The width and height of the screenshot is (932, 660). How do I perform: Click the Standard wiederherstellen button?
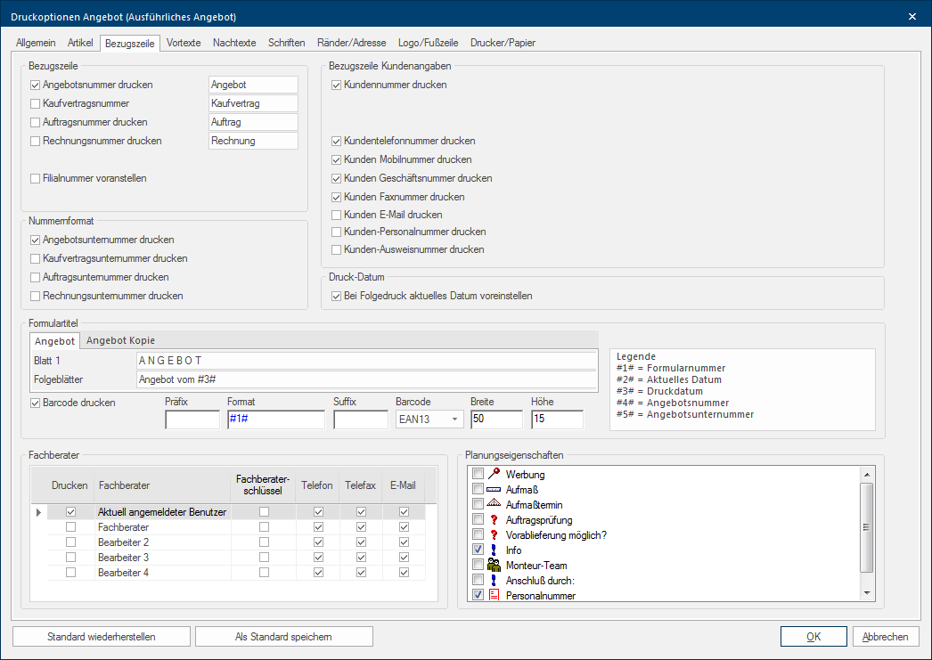click(x=102, y=637)
